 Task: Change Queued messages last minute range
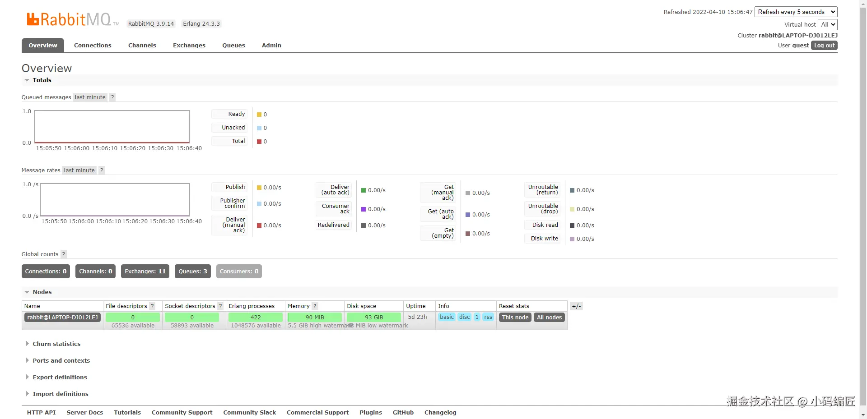pyautogui.click(x=90, y=97)
